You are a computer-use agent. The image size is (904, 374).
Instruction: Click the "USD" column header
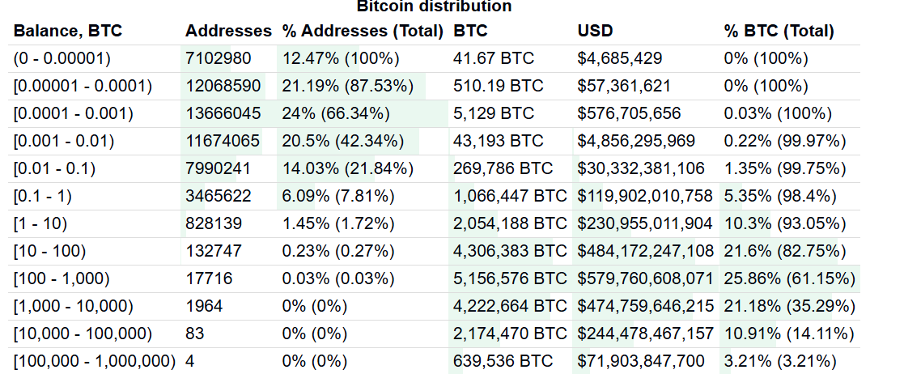[x=595, y=32]
